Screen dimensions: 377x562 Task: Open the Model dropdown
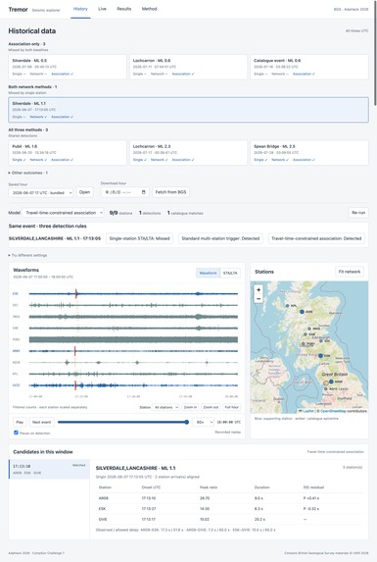tap(63, 213)
